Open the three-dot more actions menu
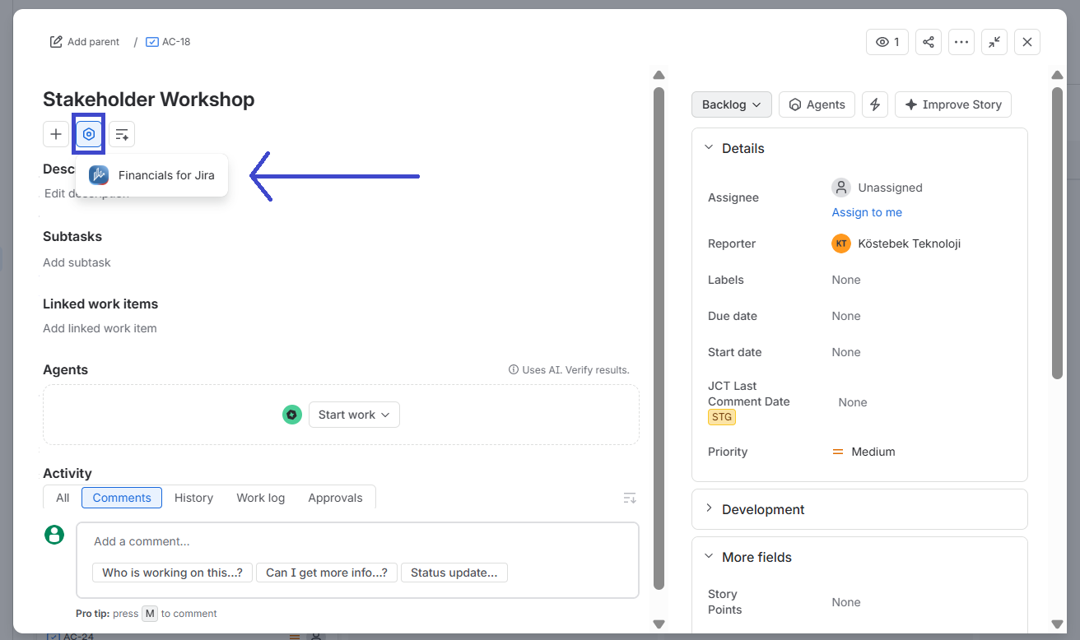 [x=961, y=42]
